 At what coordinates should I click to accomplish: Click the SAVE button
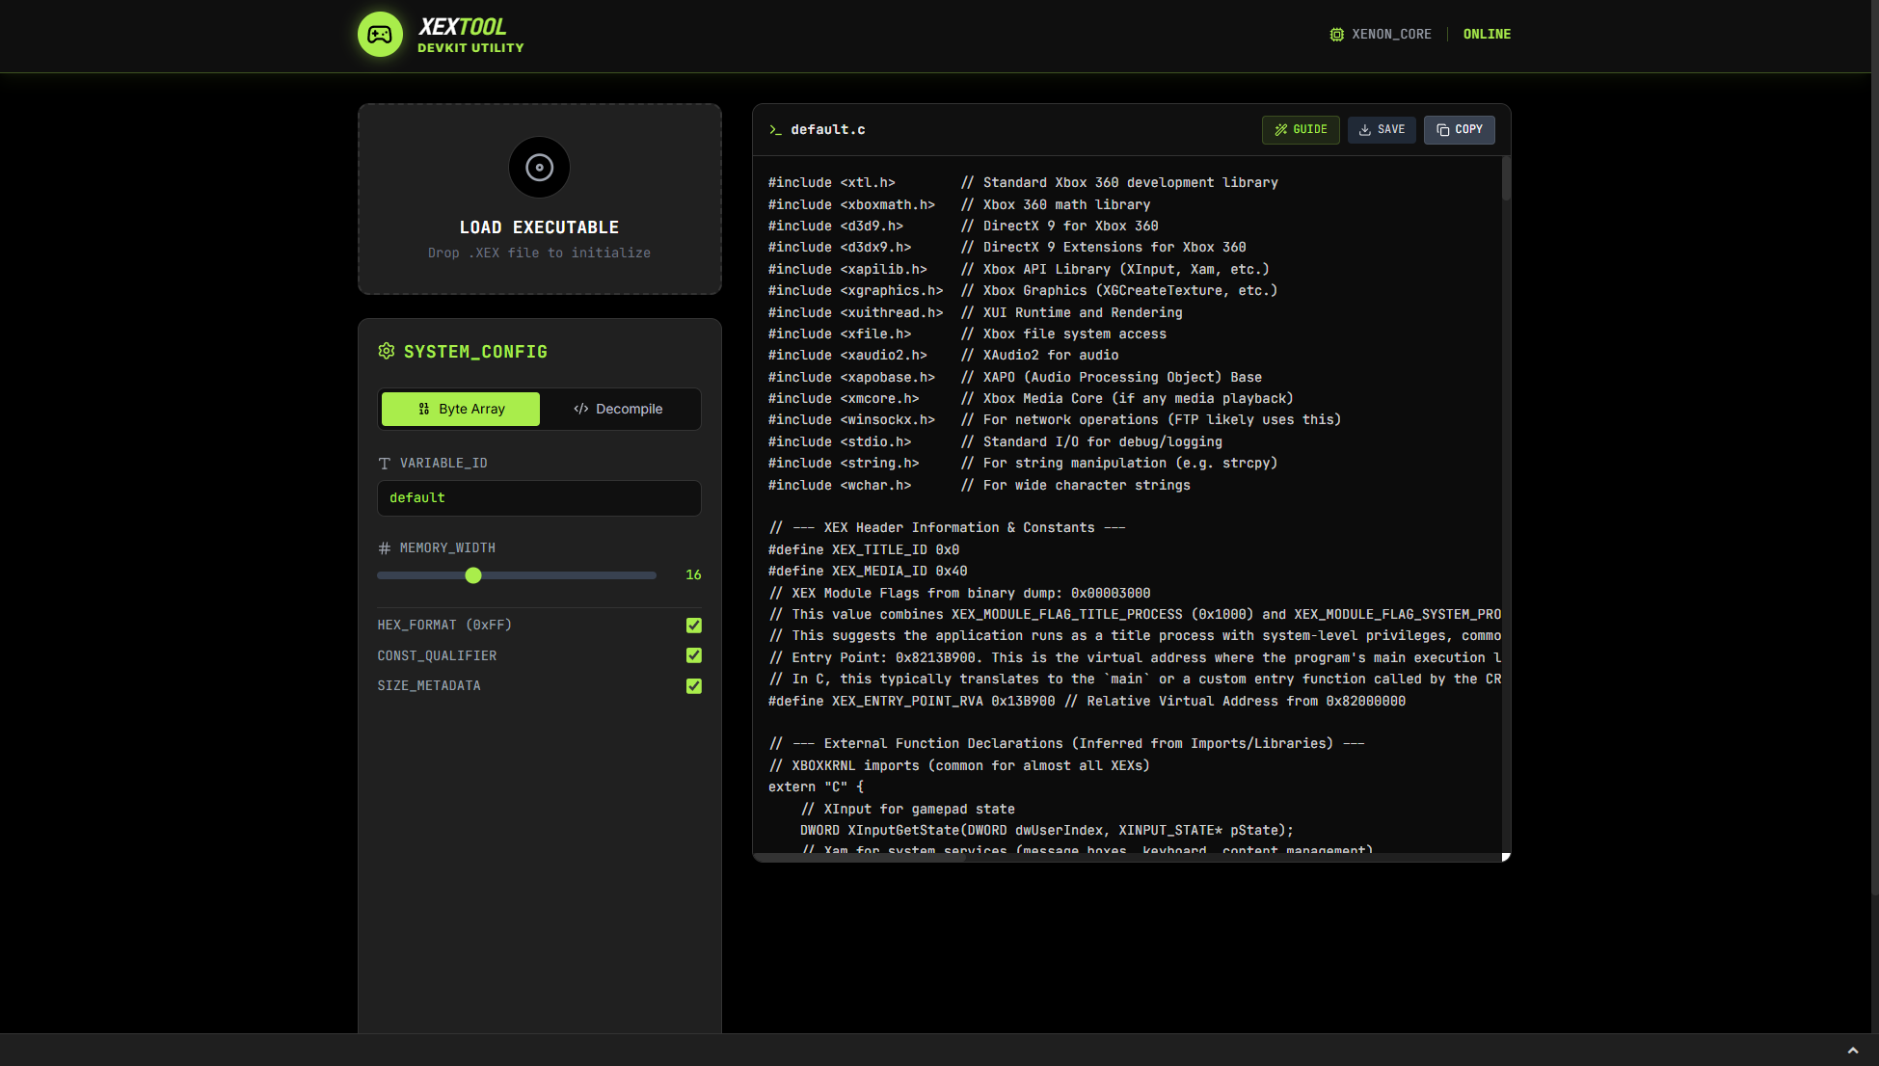1382,129
